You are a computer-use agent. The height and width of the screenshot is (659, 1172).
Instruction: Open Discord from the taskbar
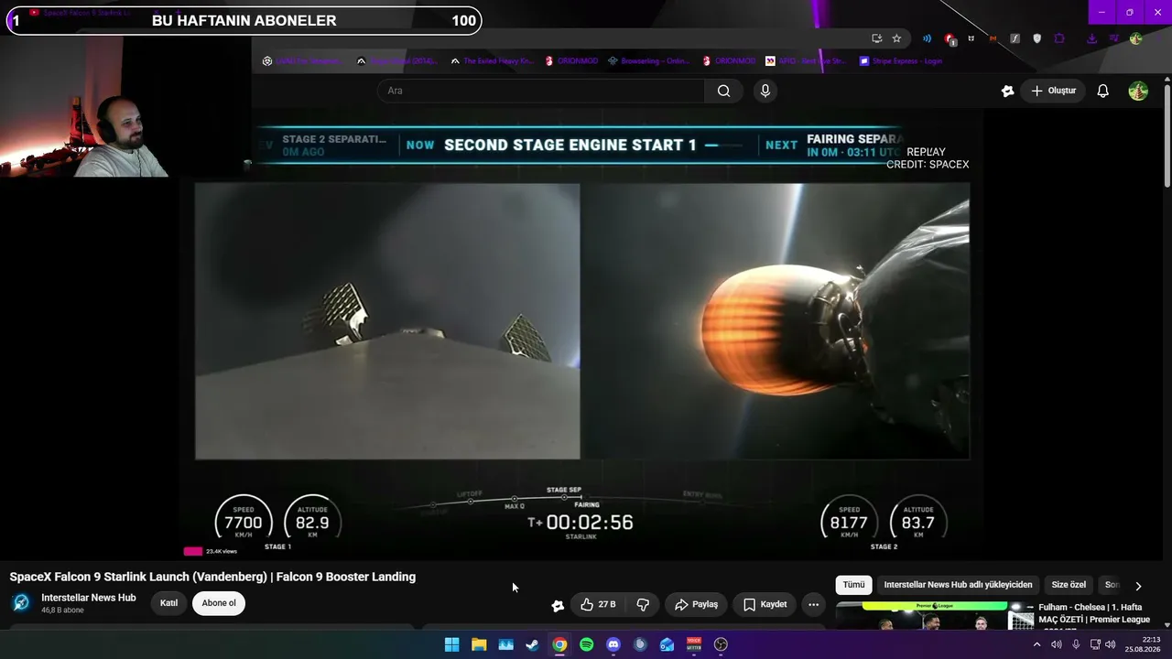tap(613, 644)
